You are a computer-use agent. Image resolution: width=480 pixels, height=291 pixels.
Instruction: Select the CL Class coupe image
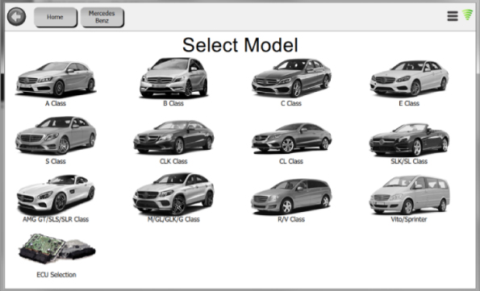pyautogui.click(x=291, y=138)
